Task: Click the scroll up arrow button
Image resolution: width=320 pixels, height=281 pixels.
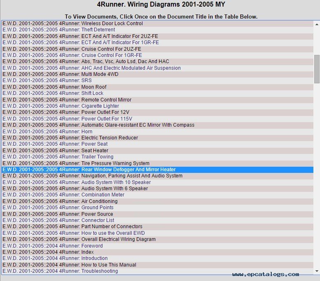Action: (x=317, y=24)
